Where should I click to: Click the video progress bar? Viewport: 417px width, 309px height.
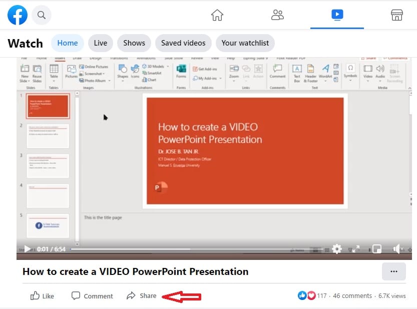pos(197,249)
